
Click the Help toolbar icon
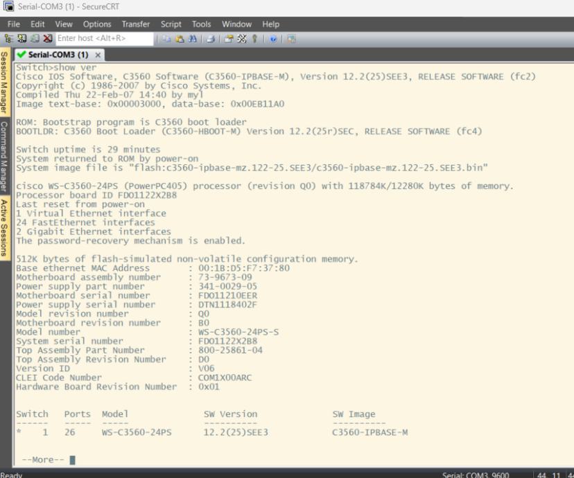[273, 39]
